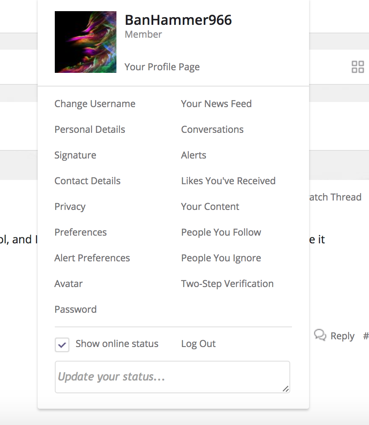Open Two-Step Verification settings
369x425 pixels.
coord(227,284)
